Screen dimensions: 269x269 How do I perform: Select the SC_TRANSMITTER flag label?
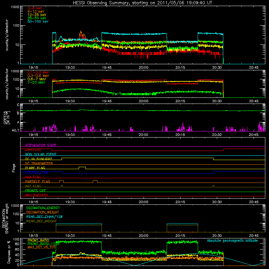point(39,163)
